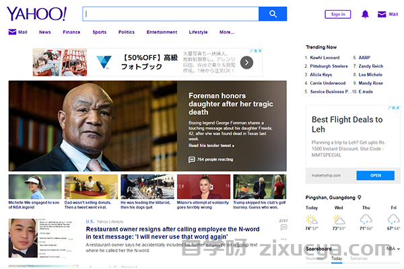The height and width of the screenshot is (269, 404).
Task: Open the Milano solidarity story thumbnail
Action: 203,187
